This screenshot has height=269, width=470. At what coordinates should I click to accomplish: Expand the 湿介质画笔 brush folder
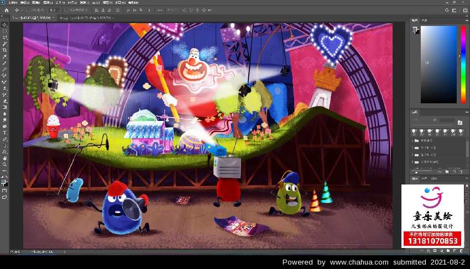point(412,155)
